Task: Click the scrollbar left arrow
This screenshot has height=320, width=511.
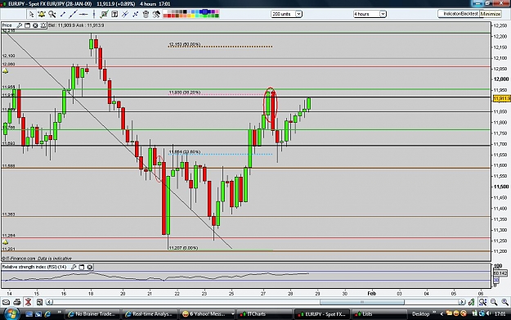Action: 49,302
